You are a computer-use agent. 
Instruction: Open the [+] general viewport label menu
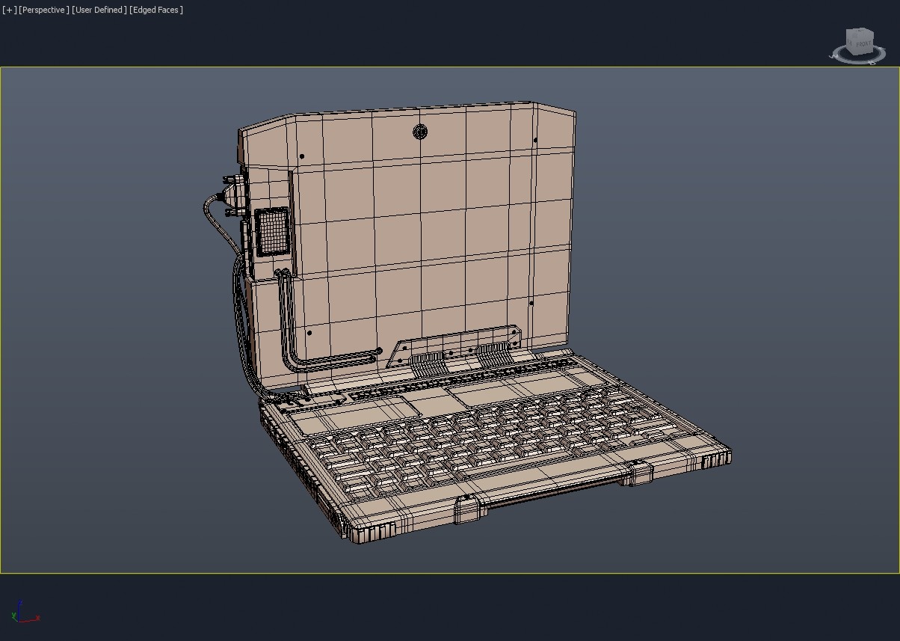7,10
